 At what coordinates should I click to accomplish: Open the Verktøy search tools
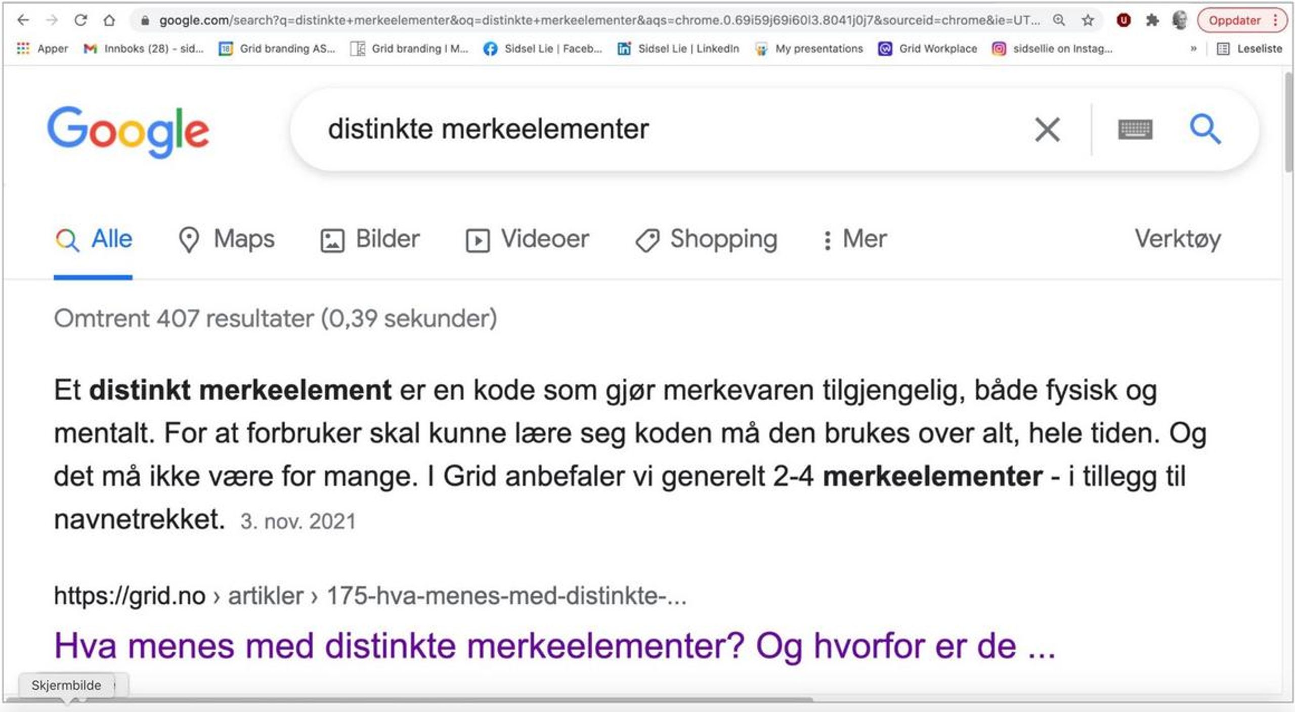(1177, 239)
